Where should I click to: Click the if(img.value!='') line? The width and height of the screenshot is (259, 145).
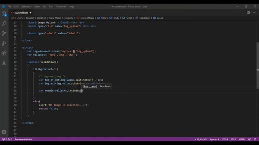pyautogui.click(x=45, y=69)
